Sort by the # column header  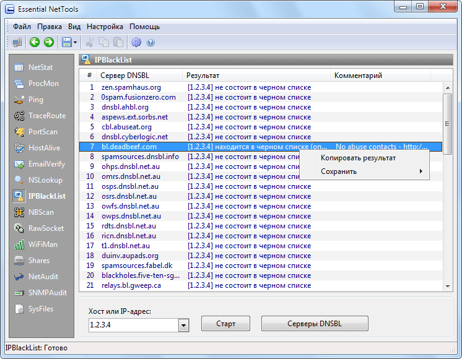point(89,76)
